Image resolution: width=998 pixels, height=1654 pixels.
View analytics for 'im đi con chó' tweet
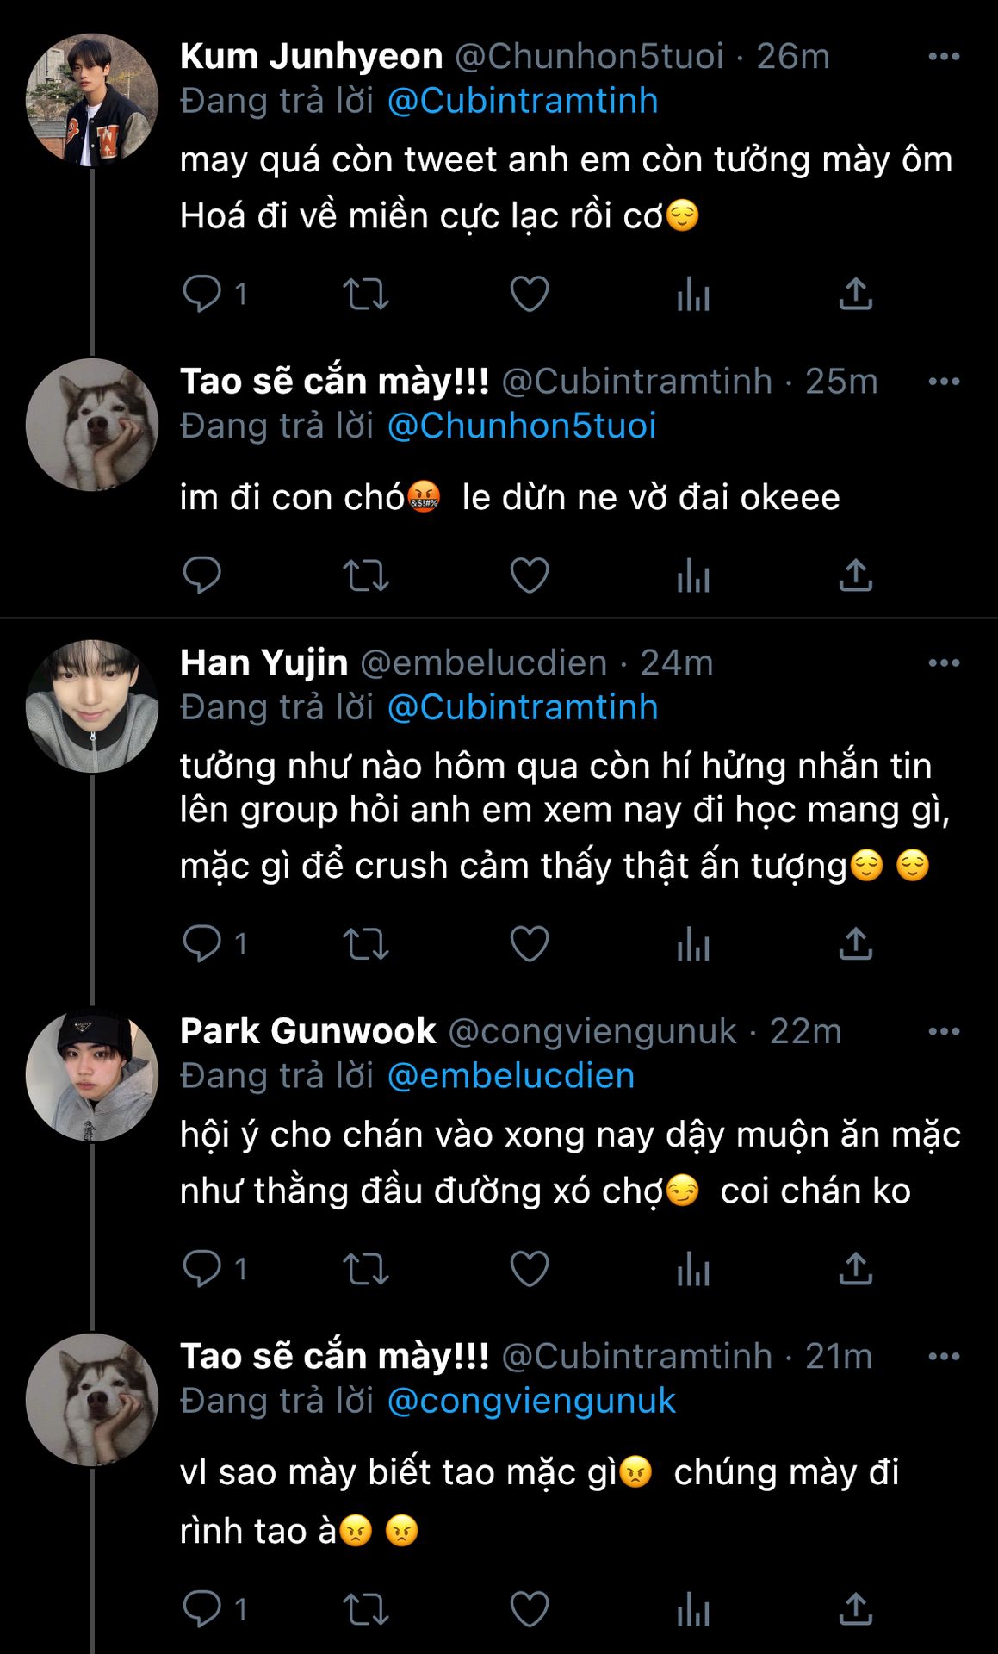[x=693, y=575]
